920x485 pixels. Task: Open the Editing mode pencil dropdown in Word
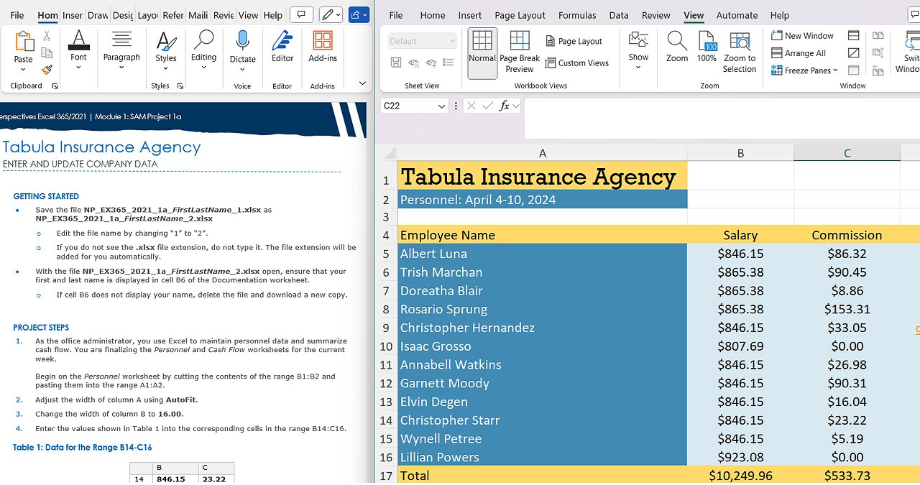click(330, 14)
